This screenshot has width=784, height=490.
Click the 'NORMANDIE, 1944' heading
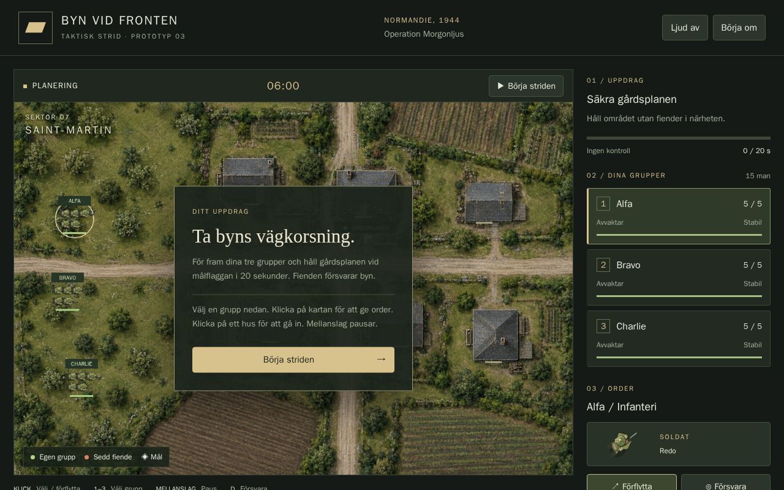coord(422,20)
